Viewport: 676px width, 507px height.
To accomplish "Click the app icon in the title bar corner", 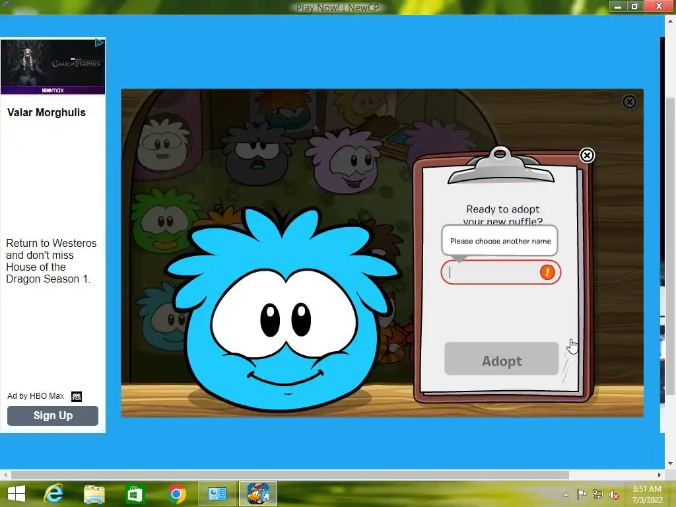I will pos(7,3).
